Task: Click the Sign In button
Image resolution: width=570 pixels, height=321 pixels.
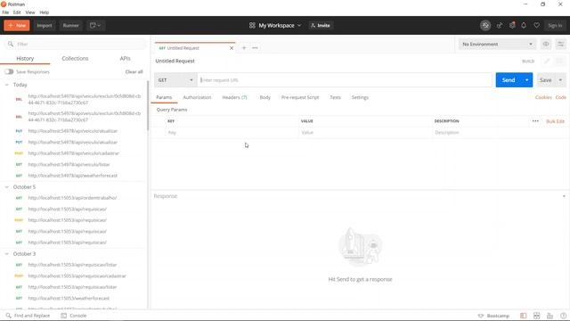Action: [x=555, y=26]
